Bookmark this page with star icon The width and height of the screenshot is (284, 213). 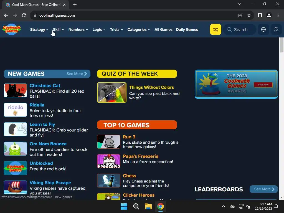point(249,16)
